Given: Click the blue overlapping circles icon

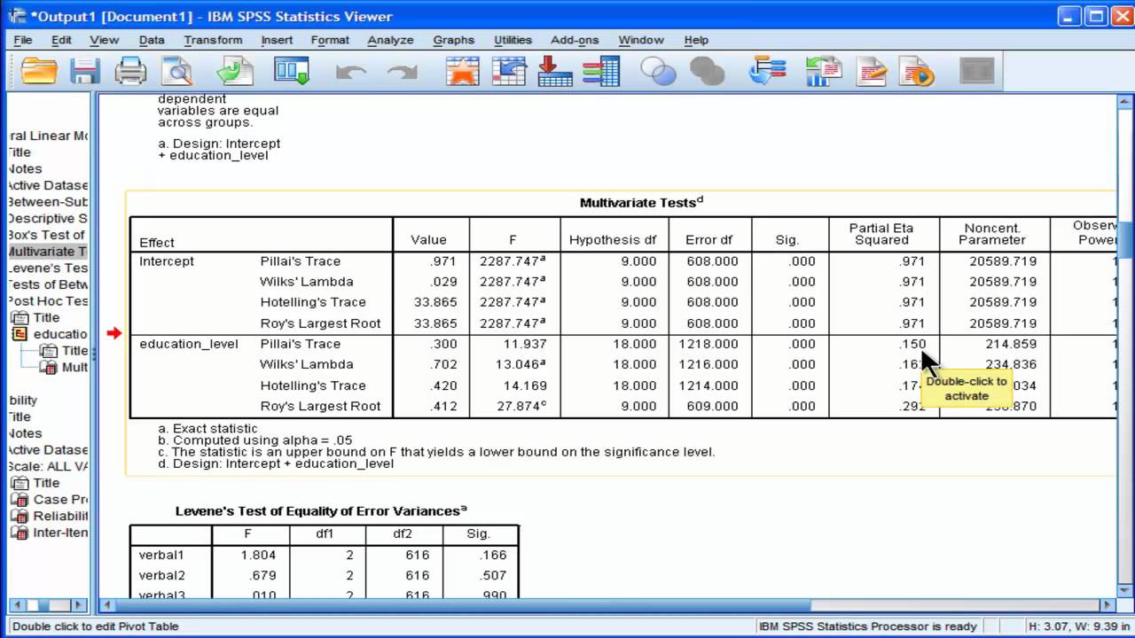Looking at the screenshot, I should click(x=658, y=71).
